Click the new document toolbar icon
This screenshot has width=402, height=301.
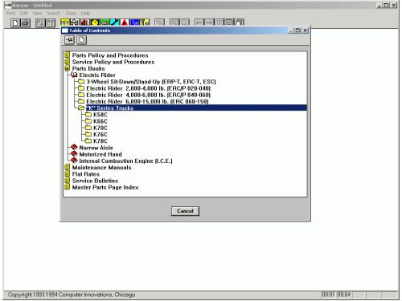[x=15, y=23]
